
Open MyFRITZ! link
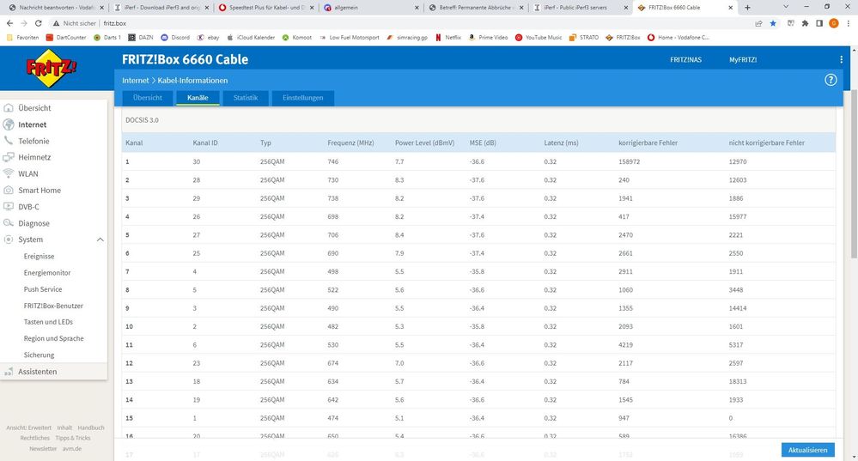pos(743,59)
